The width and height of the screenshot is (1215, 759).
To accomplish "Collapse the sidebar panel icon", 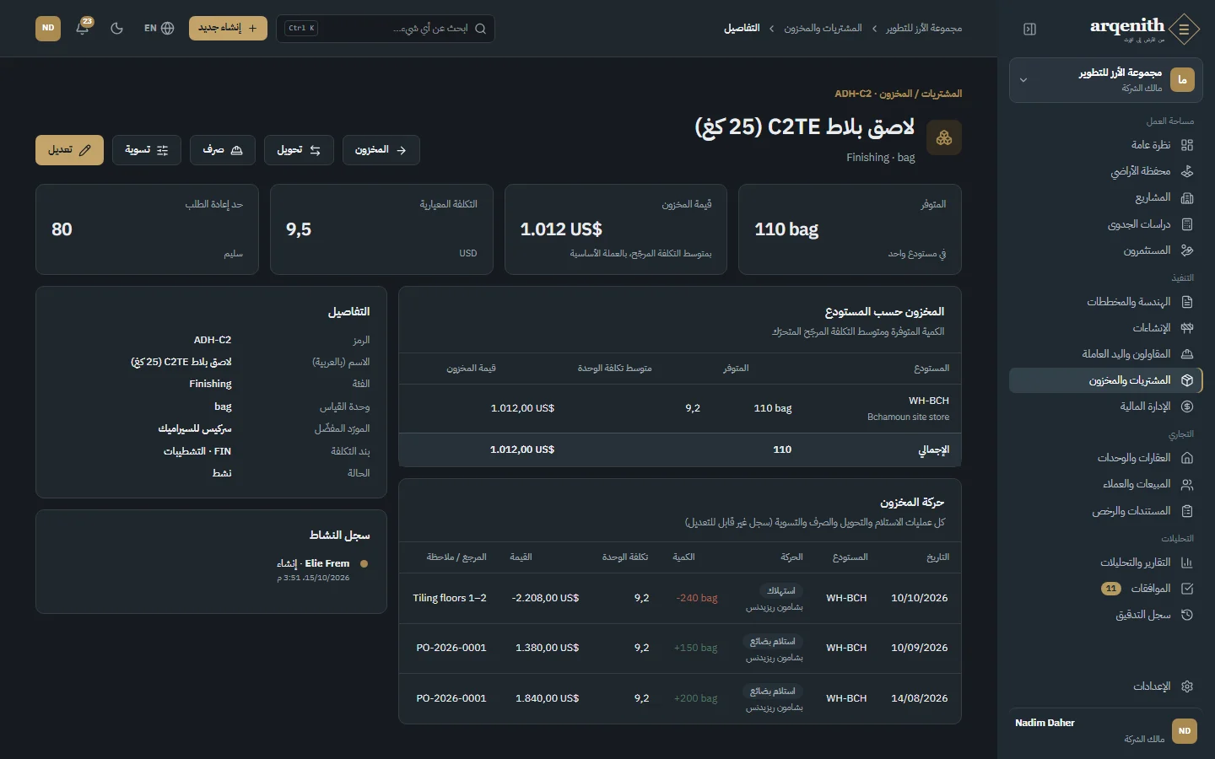I will 1029,29.
